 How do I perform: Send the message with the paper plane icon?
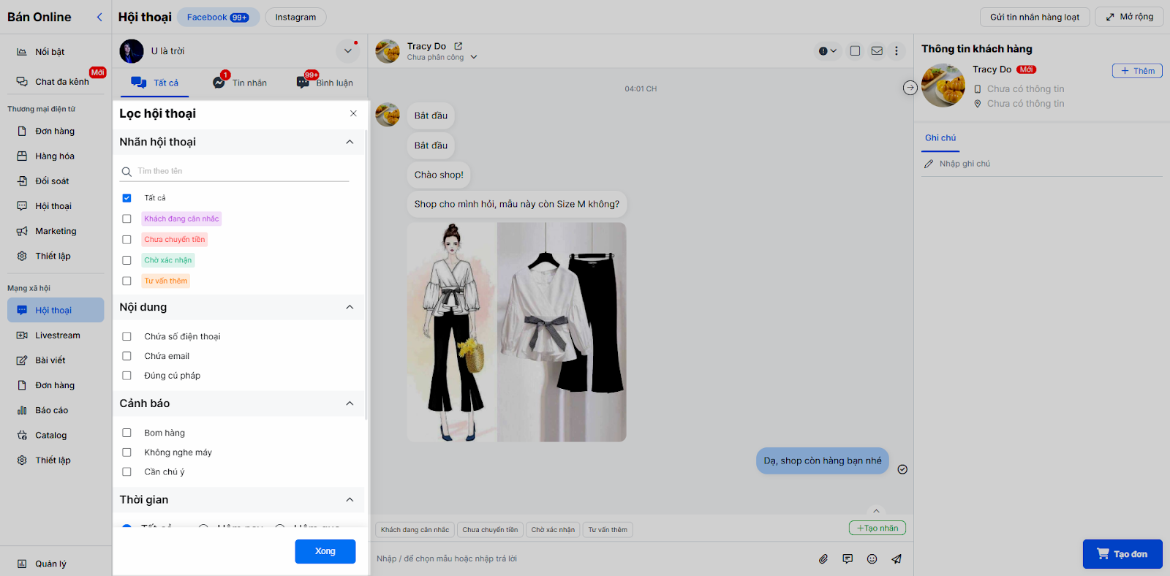pyautogui.click(x=897, y=559)
